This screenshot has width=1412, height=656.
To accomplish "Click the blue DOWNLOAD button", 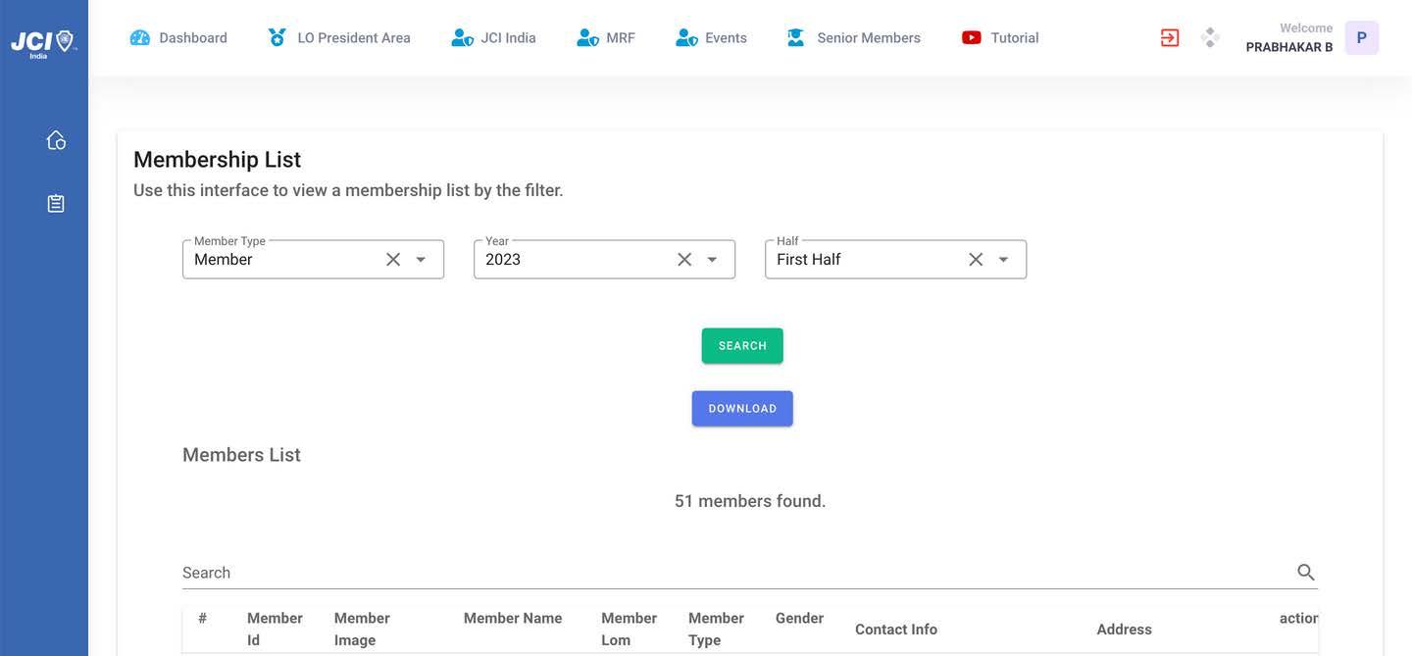I will [742, 408].
